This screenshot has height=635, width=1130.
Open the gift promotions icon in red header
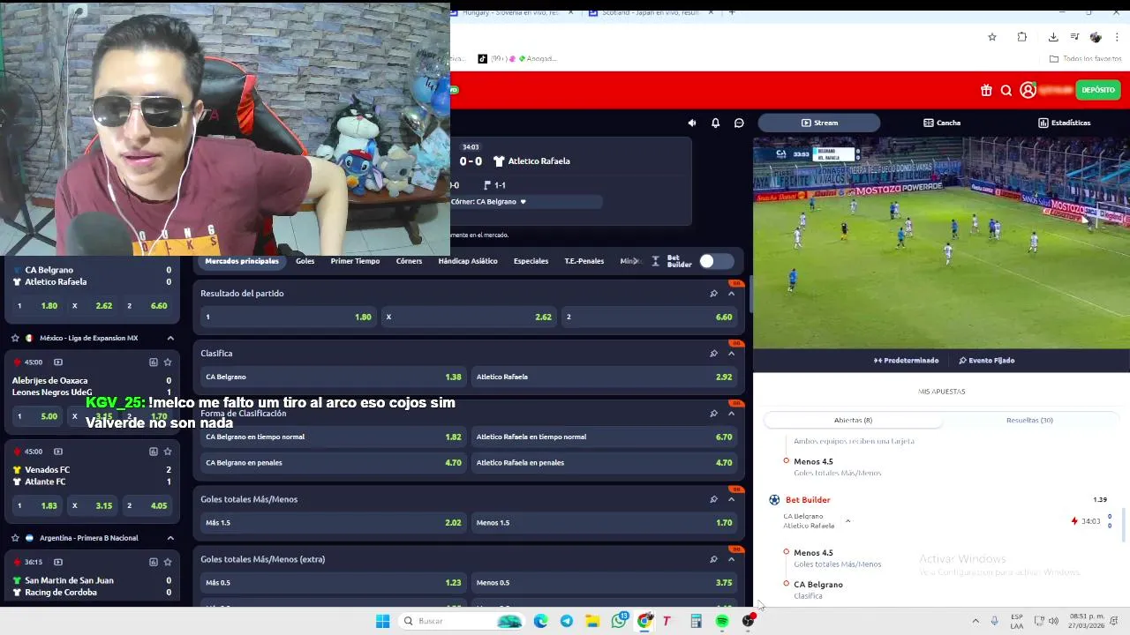click(x=986, y=90)
